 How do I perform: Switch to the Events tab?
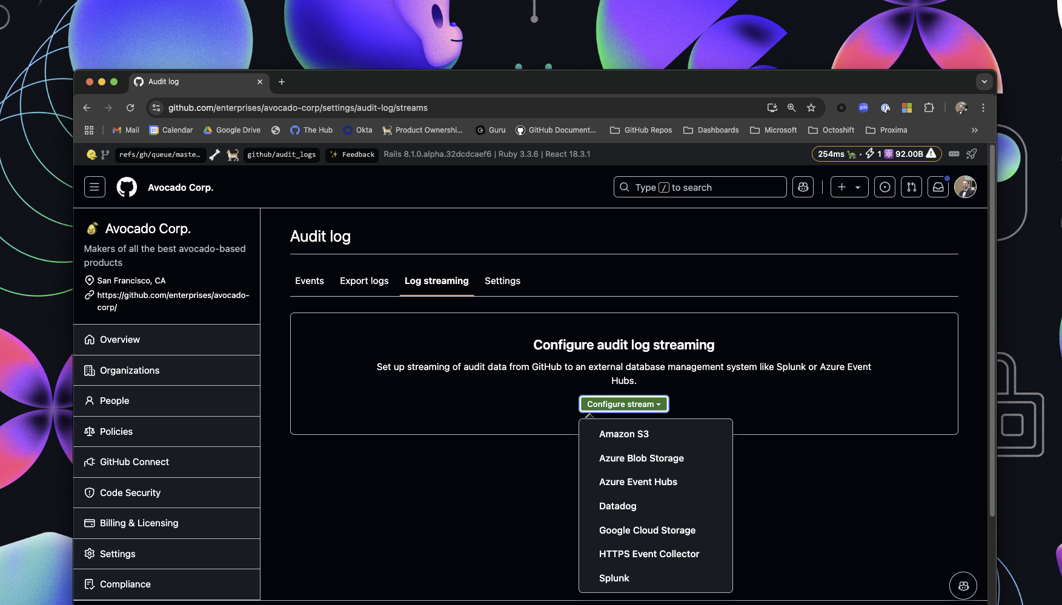pyautogui.click(x=310, y=281)
